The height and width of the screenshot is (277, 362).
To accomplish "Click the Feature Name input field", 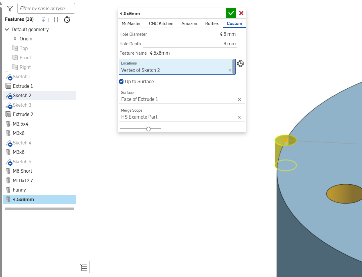I will tap(193, 53).
